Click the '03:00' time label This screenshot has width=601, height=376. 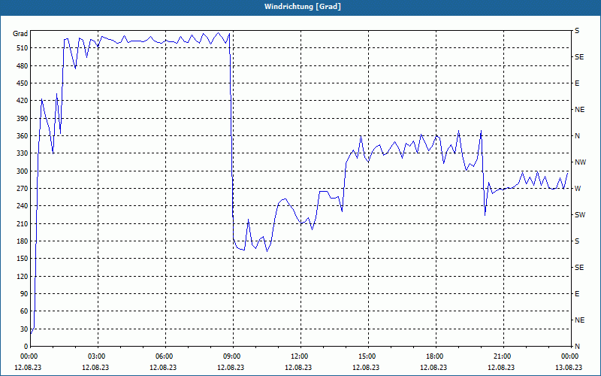click(98, 356)
